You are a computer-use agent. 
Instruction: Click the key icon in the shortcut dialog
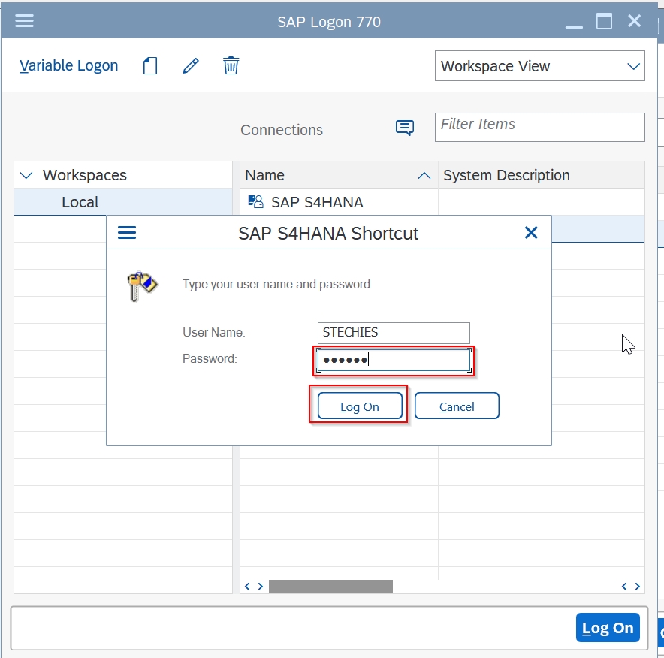pos(143,285)
